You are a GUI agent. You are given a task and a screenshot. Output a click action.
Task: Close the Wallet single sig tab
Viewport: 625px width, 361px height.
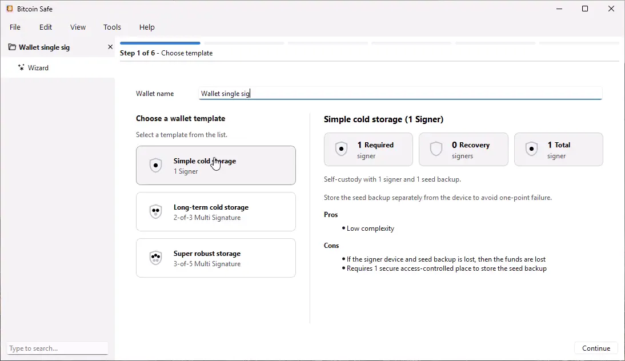(x=110, y=47)
